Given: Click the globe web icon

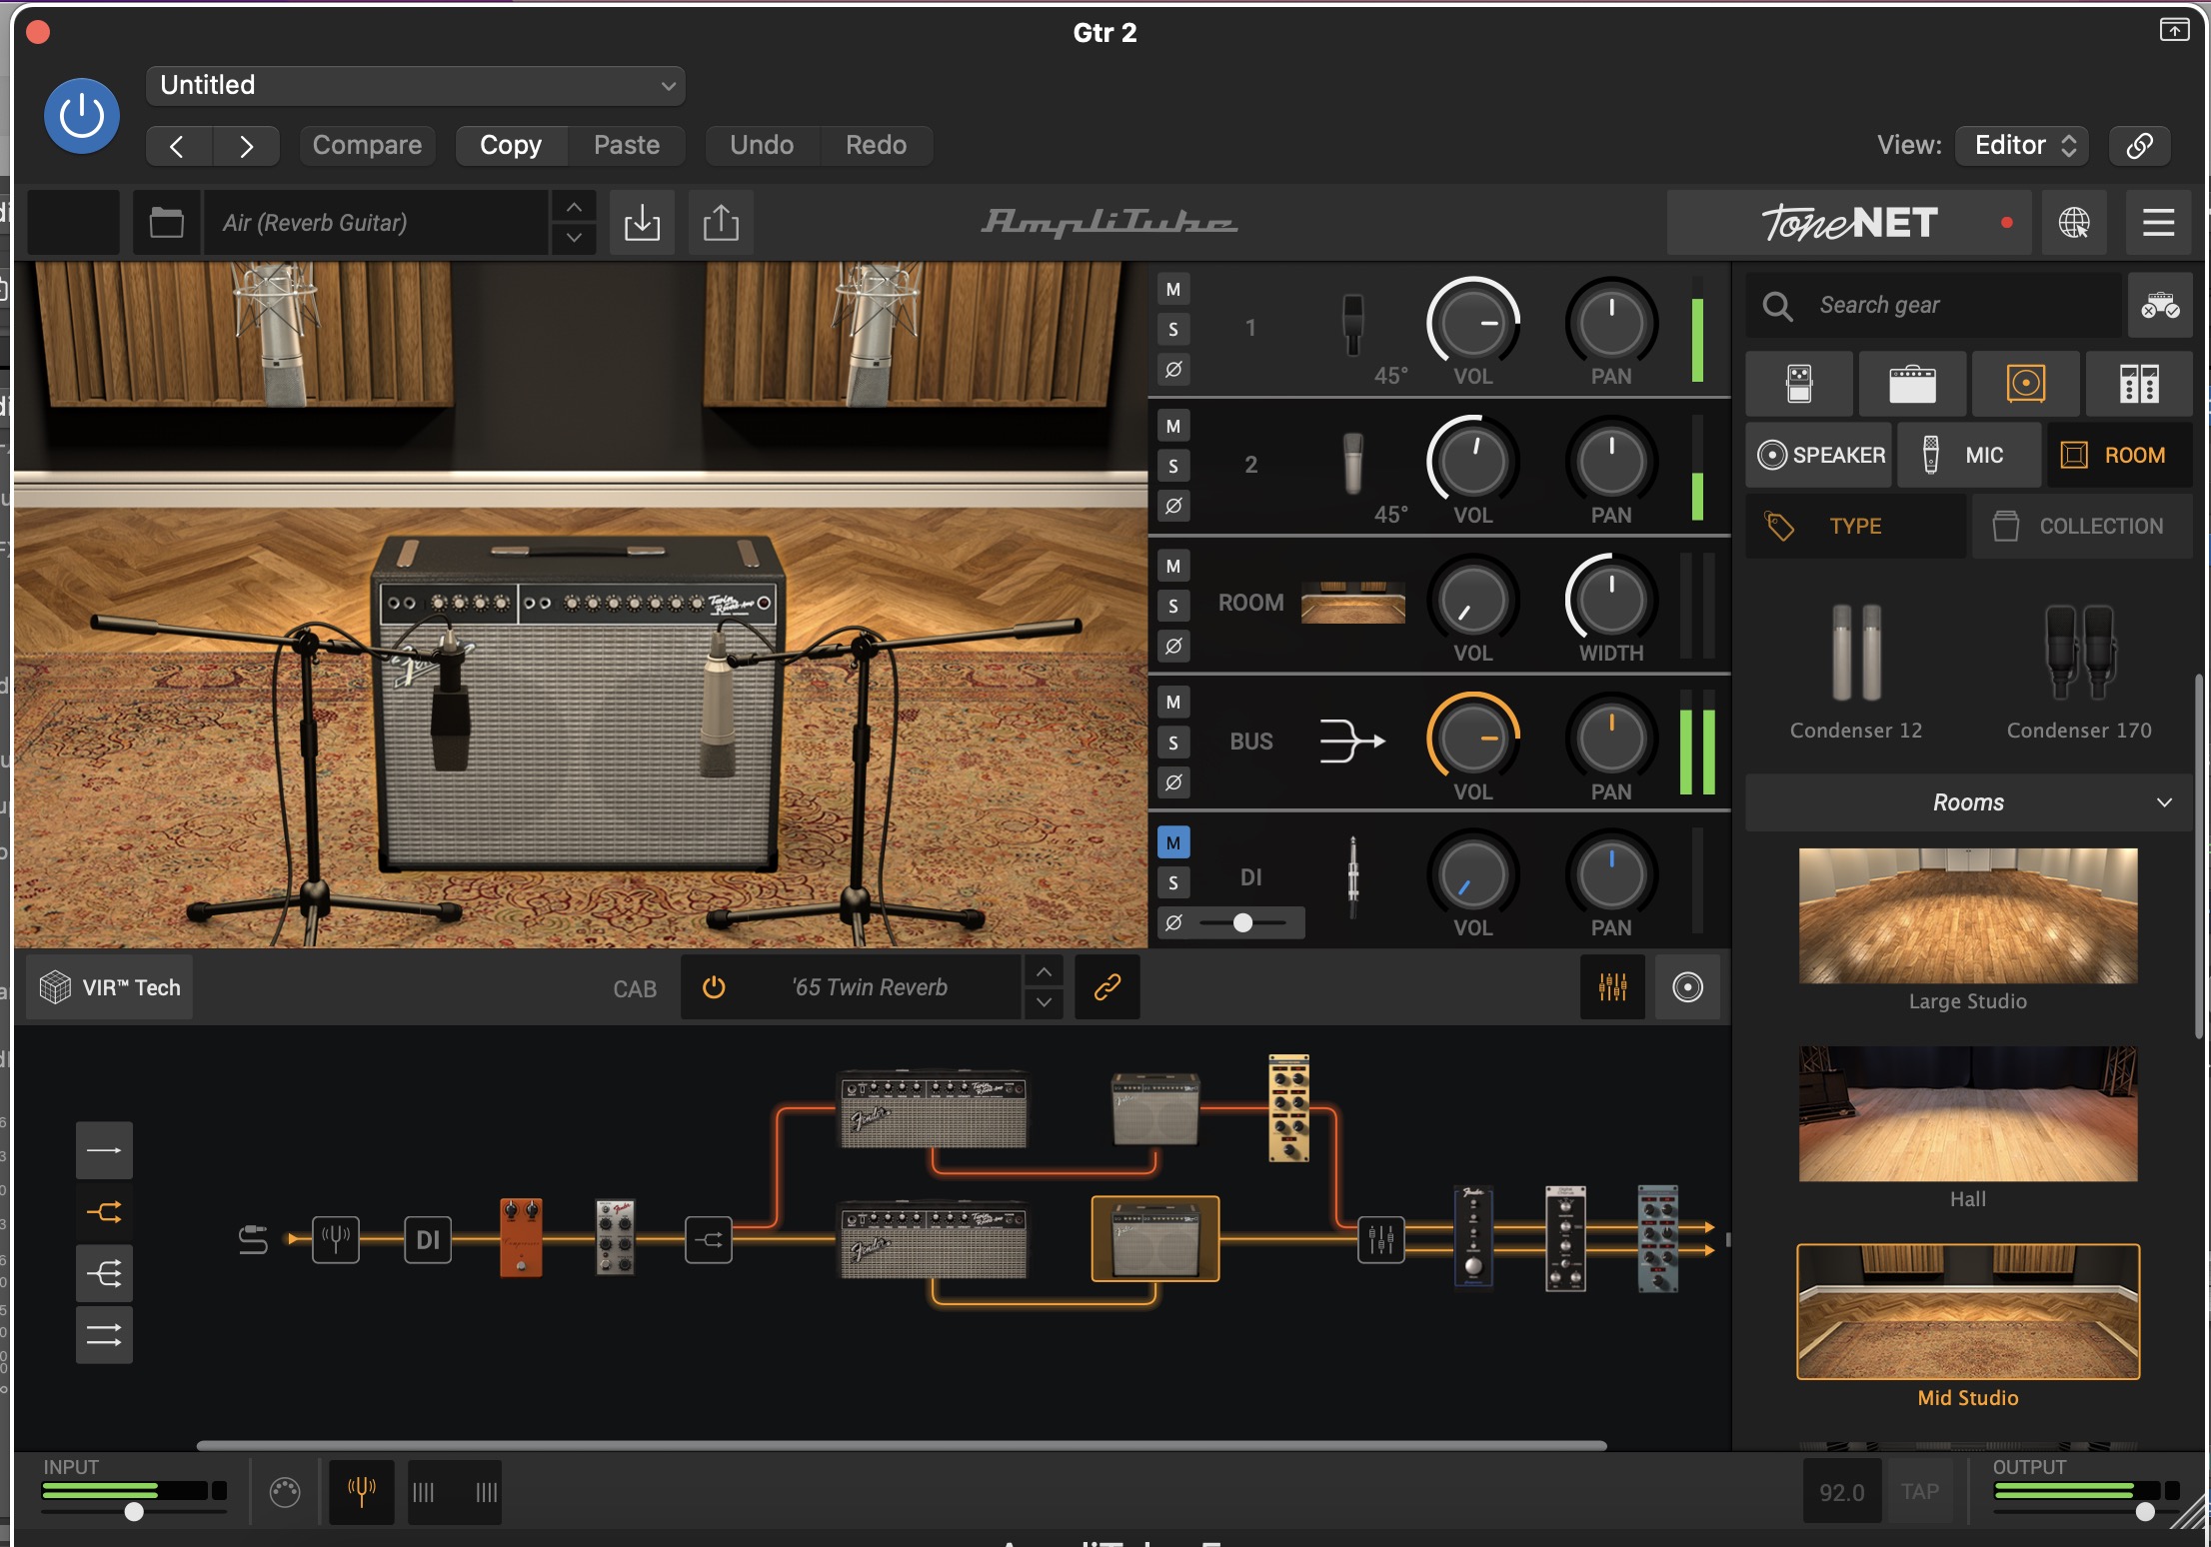Looking at the screenshot, I should (2074, 222).
